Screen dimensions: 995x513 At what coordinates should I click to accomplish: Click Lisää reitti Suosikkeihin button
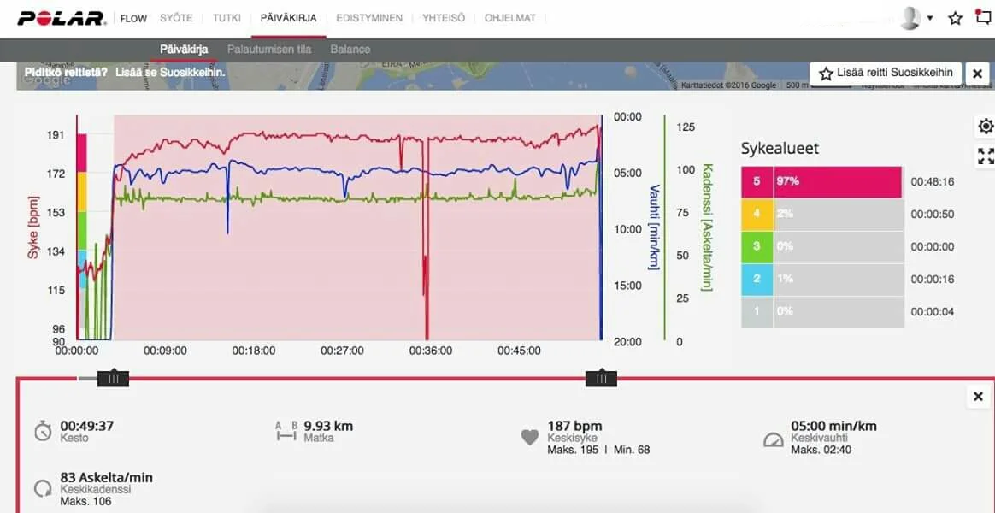[886, 74]
